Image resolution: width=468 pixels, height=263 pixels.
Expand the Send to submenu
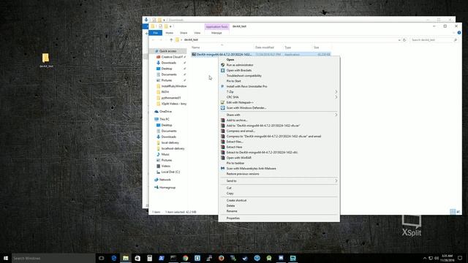pyautogui.click(x=279, y=181)
